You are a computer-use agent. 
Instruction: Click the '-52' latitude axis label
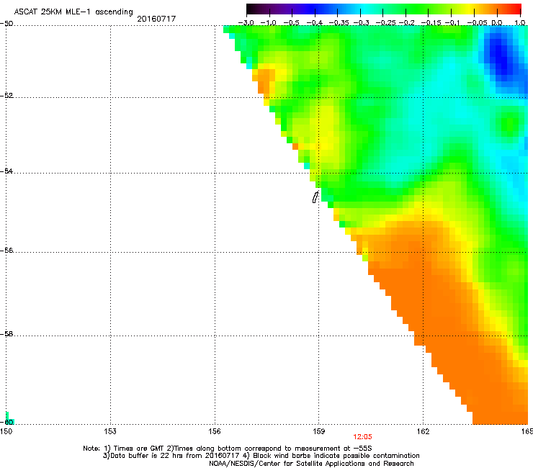pos(6,96)
